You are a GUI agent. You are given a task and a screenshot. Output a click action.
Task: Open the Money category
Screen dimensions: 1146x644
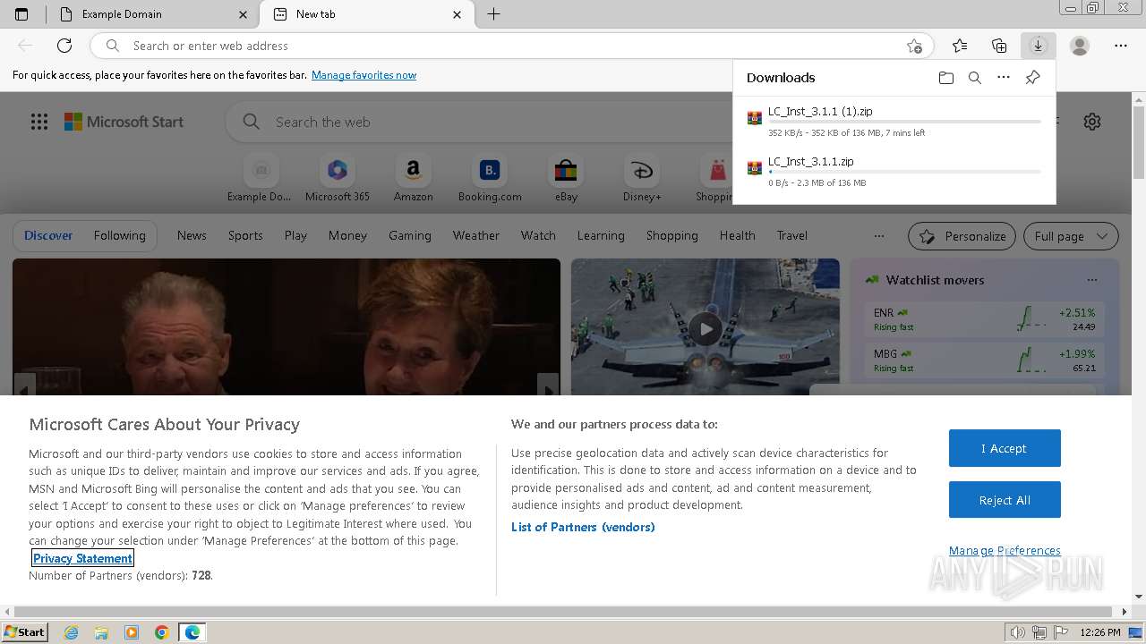(347, 236)
